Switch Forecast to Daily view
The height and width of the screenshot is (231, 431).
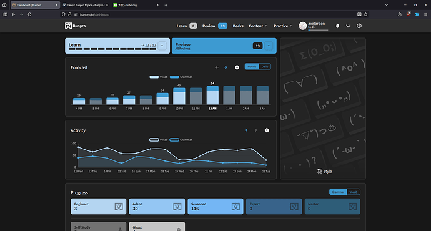(x=265, y=67)
